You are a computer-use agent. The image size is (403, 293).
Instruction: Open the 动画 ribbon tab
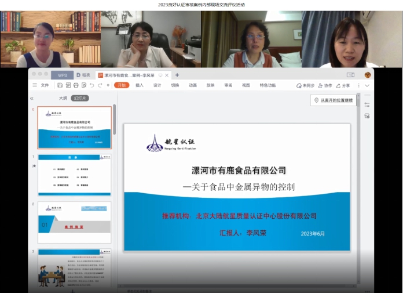[x=192, y=85]
